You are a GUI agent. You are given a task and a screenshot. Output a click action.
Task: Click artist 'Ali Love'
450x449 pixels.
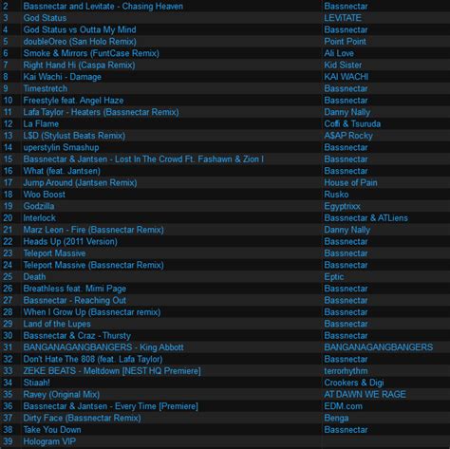tap(339, 53)
